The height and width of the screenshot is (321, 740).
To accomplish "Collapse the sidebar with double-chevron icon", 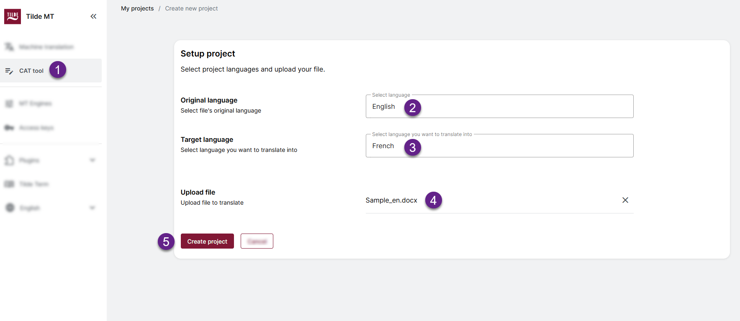I will pyautogui.click(x=93, y=16).
